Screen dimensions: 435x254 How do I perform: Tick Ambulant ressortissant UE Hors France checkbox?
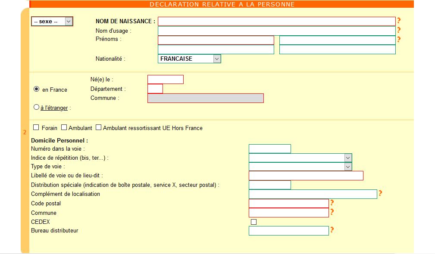click(x=98, y=127)
